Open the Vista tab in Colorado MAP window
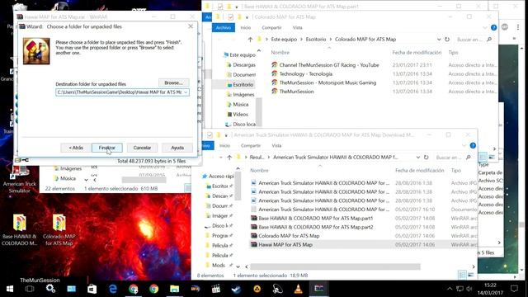 tap(297, 27)
